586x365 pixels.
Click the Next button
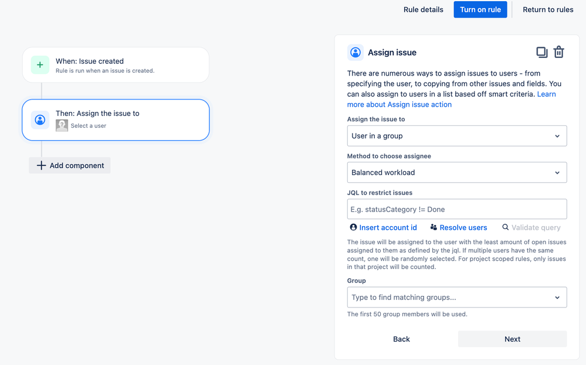(512, 339)
